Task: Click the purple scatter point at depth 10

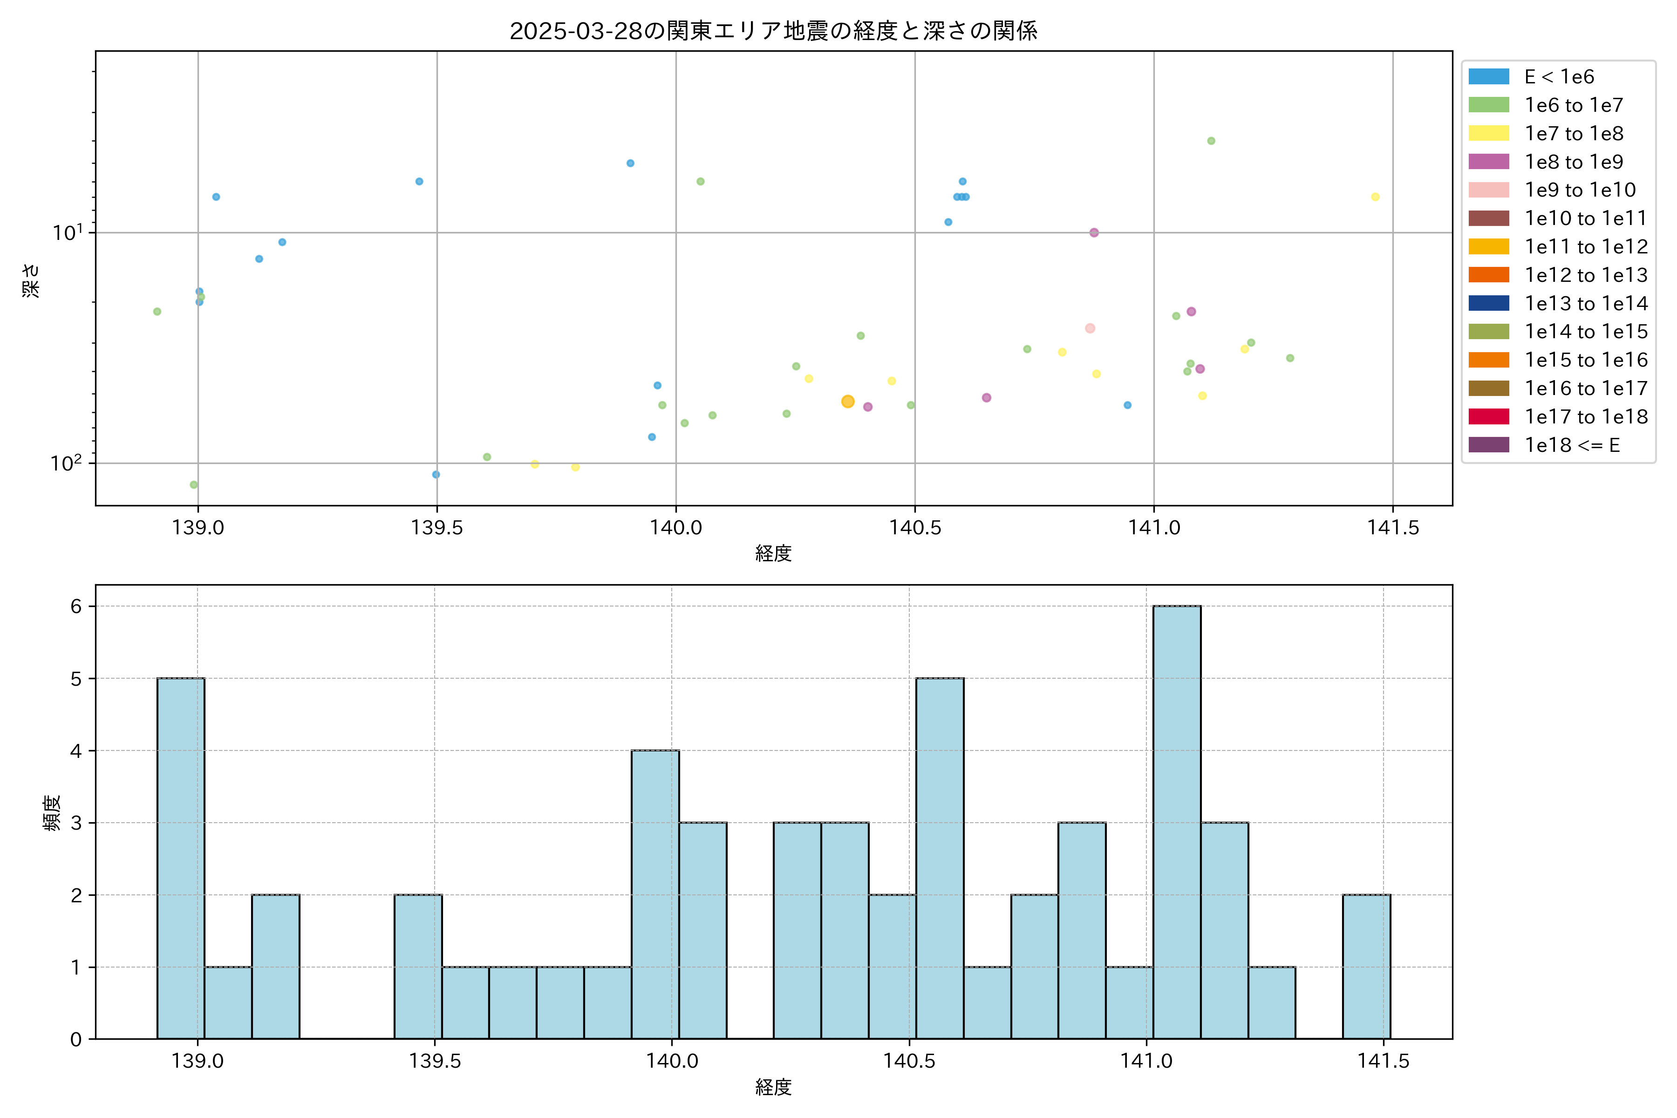Action: (x=1094, y=232)
